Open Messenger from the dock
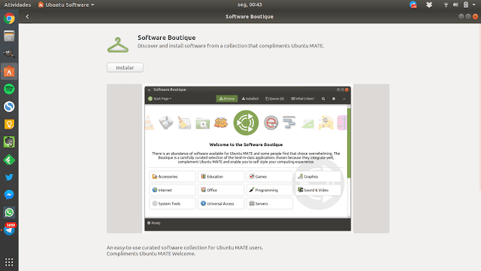This screenshot has width=481, height=271. click(x=9, y=195)
